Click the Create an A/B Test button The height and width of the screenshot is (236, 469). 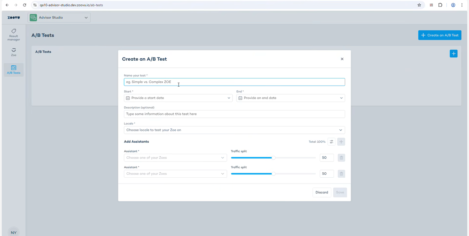(x=440, y=35)
